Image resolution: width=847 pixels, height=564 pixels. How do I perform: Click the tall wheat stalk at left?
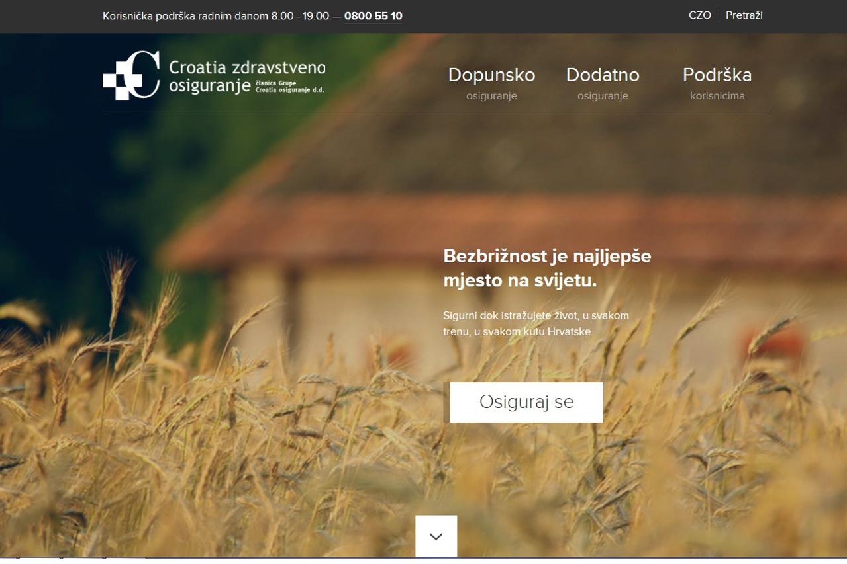(x=118, y=291)
